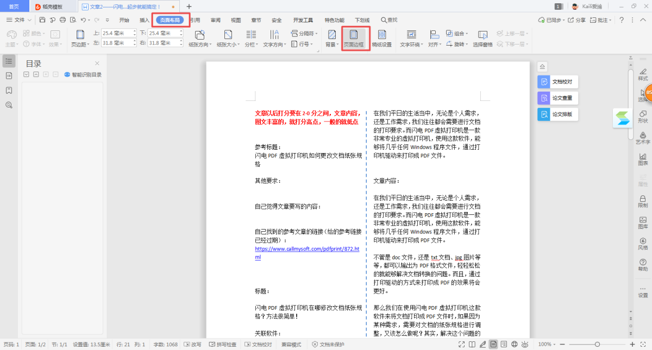The width and height of the screenshot is (652, 350).
Task: Toggle 改写 overwrite mode in status bar
Action: coord(193,345)
